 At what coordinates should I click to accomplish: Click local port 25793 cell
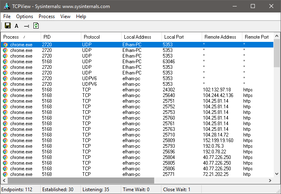[x=169, y=146]
